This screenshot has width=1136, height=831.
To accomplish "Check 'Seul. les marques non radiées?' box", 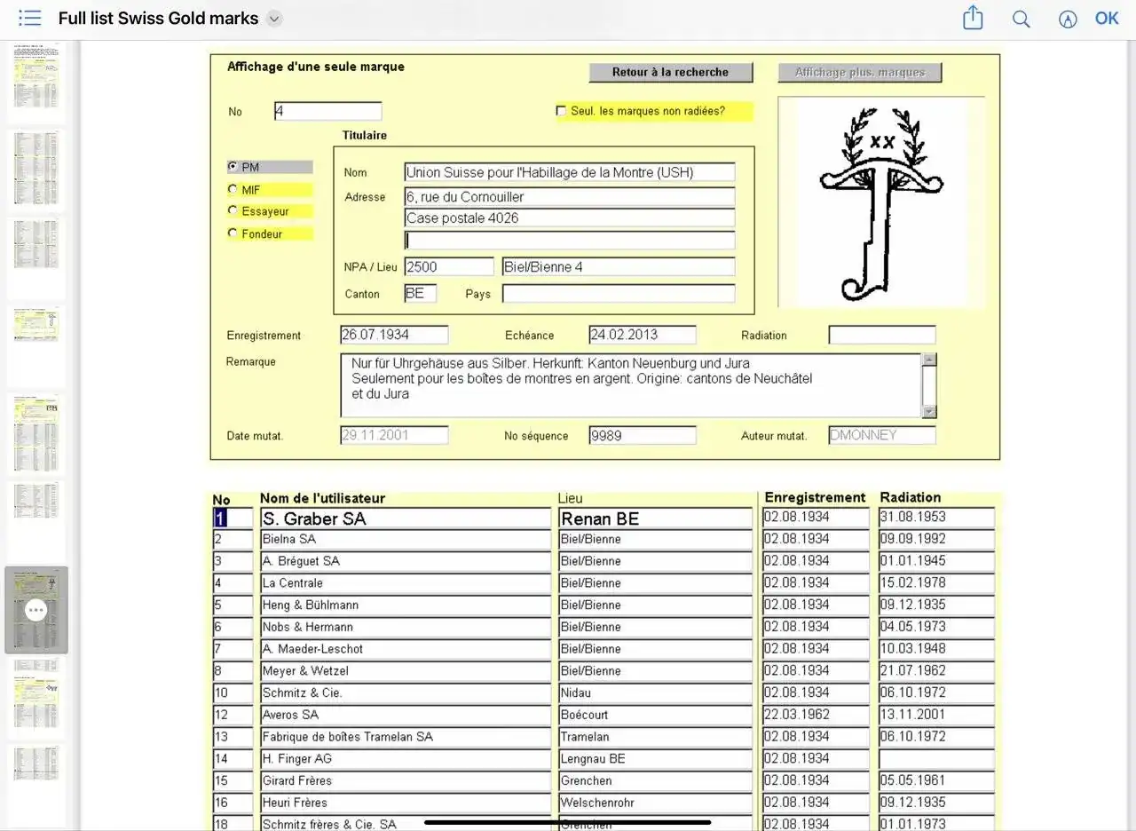I will (561, 111).
